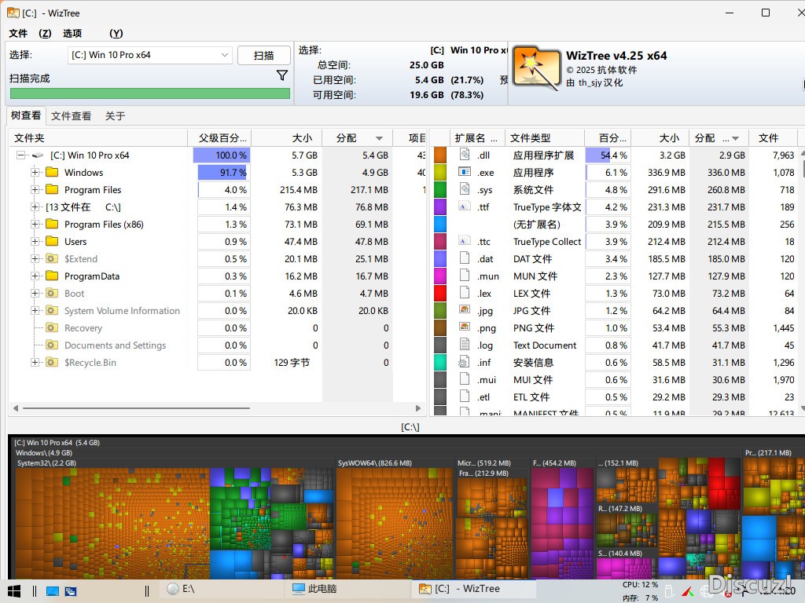805x603 pixels.
Task: Open the Windows Start button
Action: pos(14,590)
